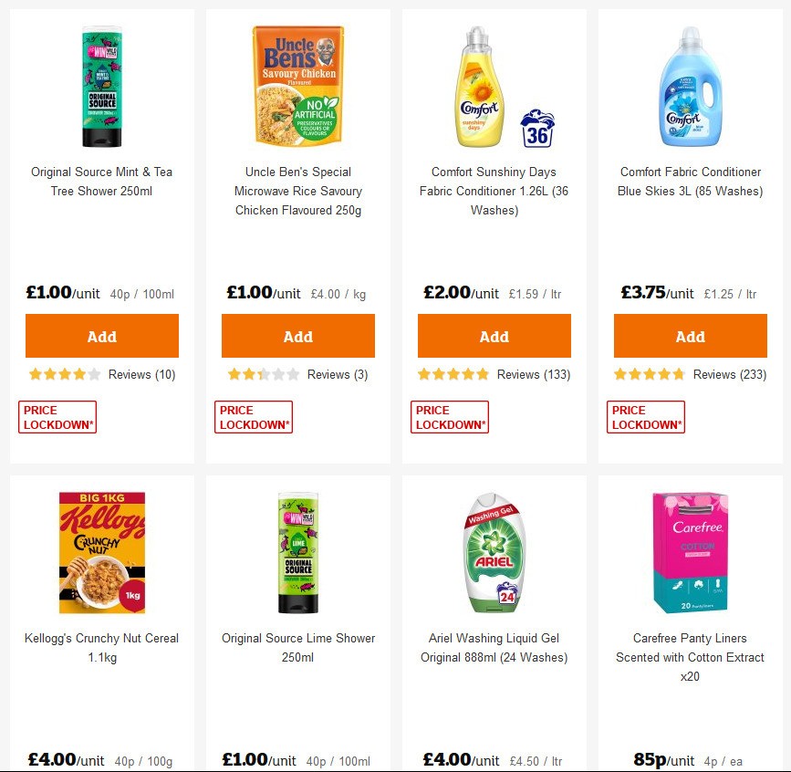This screenshot has width=791, height=772.
Task: Add Comfort Sunshiny Days Fabric Conditioner to basket
Action: (494, 336)
